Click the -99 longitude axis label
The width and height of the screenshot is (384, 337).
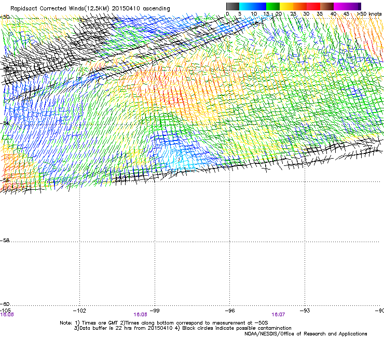155,311
